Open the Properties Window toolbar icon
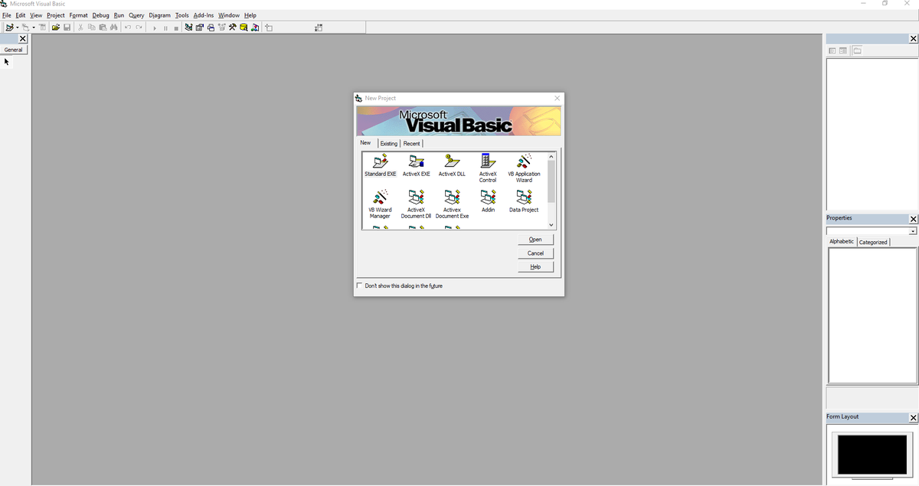919x486 pixels. click(x=199, y=28)
